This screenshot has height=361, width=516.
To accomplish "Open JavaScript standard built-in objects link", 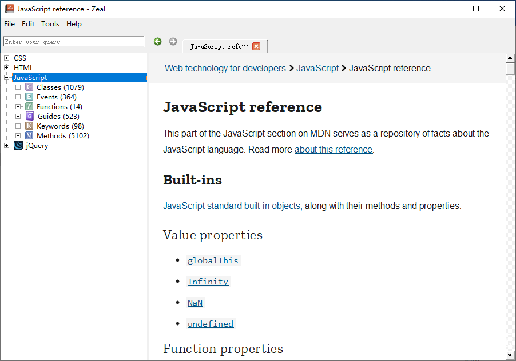I will (x=231, y=206).
